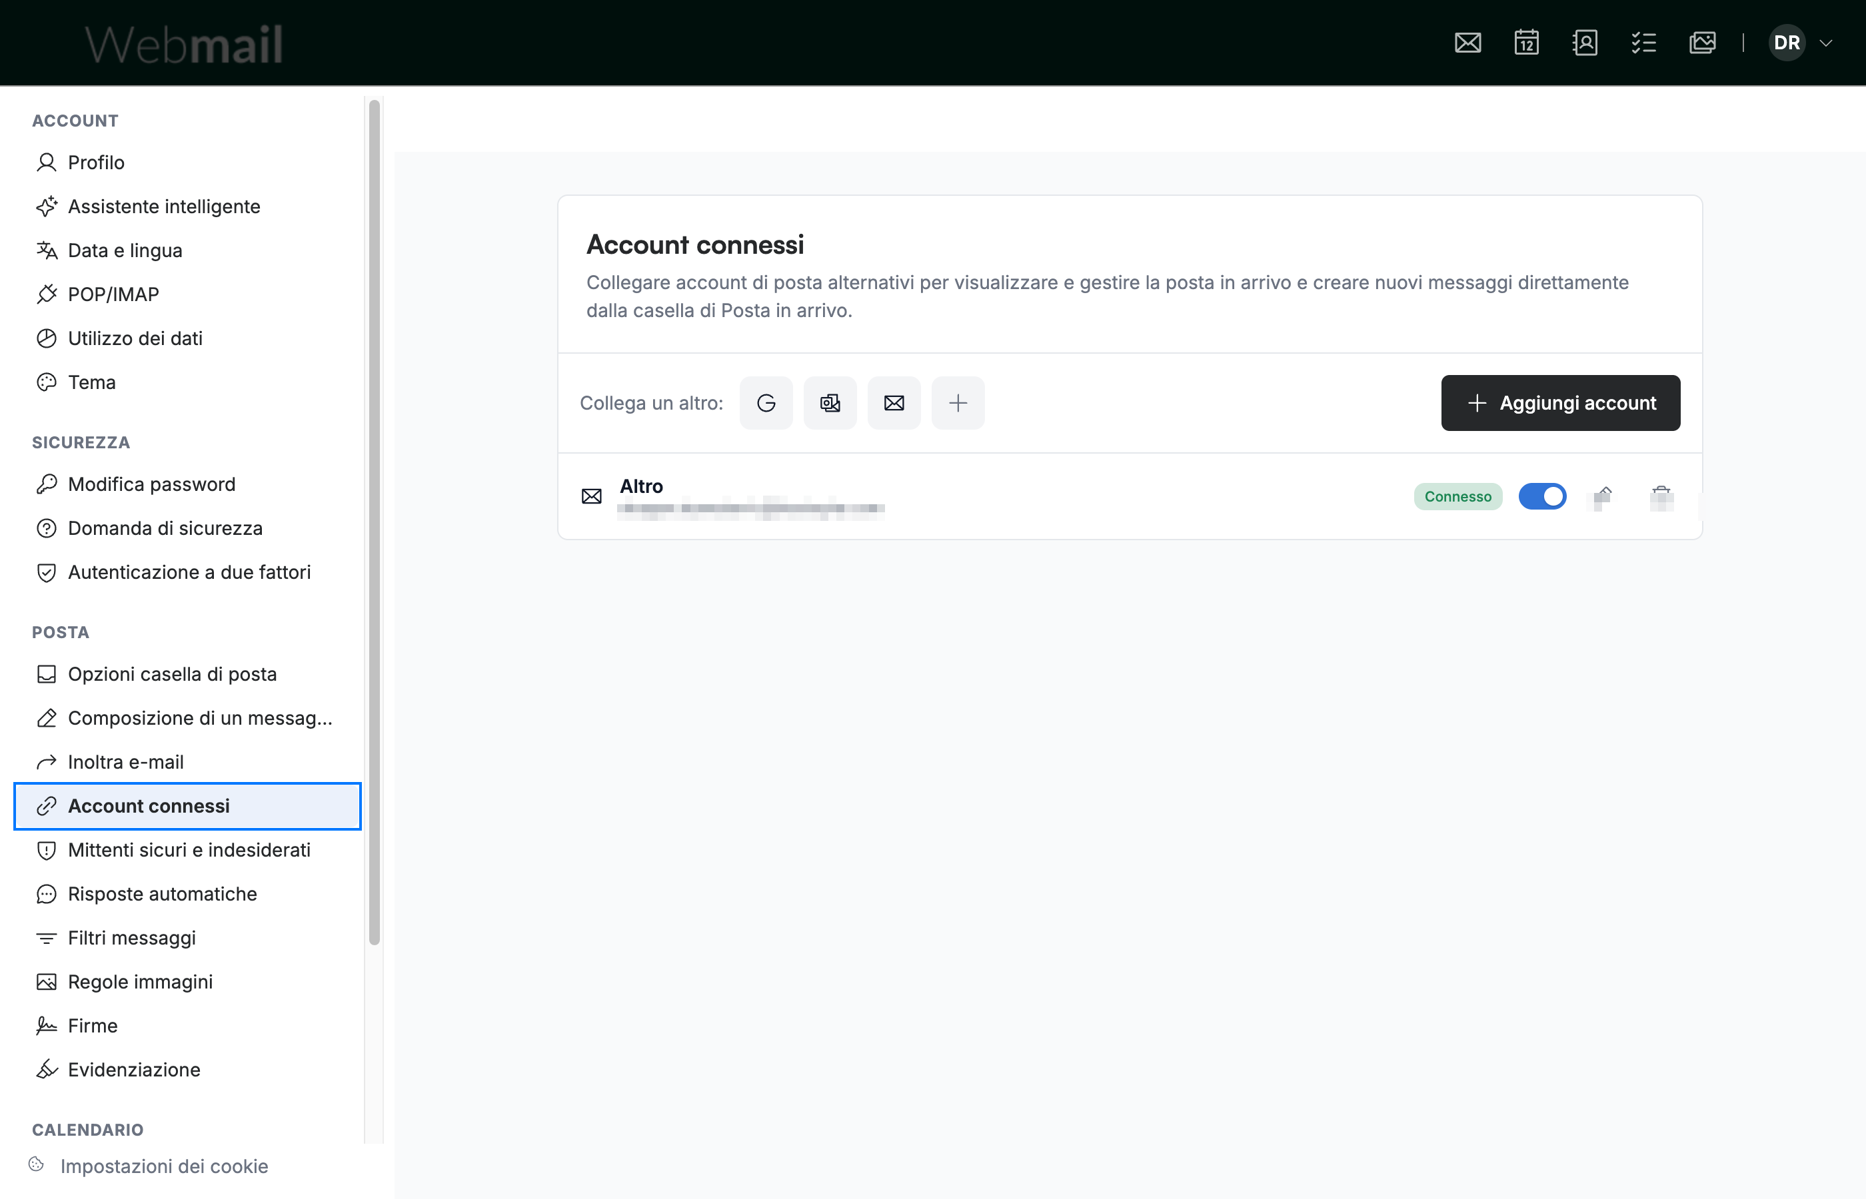This screenshot has height=1199, width=1866.
Task: Click the Webmail logo
Action: (x=184, y=43)
